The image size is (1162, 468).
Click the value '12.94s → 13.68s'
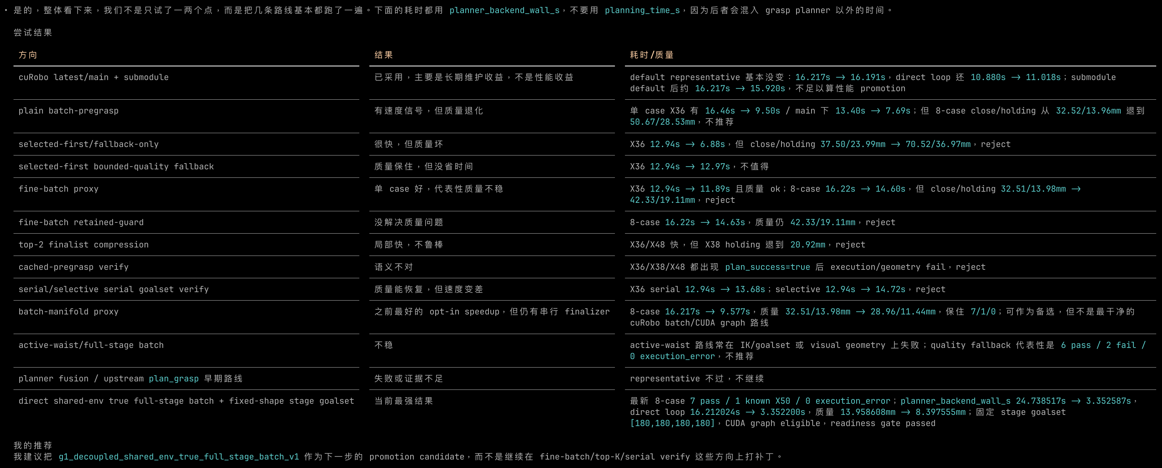point(725,289)
